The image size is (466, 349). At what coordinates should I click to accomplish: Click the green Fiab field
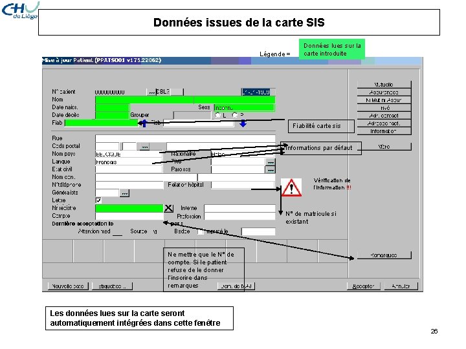click(x=102, y=123)
